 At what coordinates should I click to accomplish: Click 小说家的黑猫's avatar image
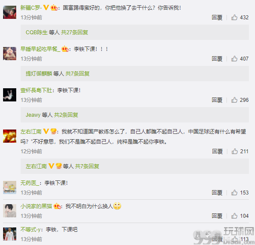pos(10,211)
